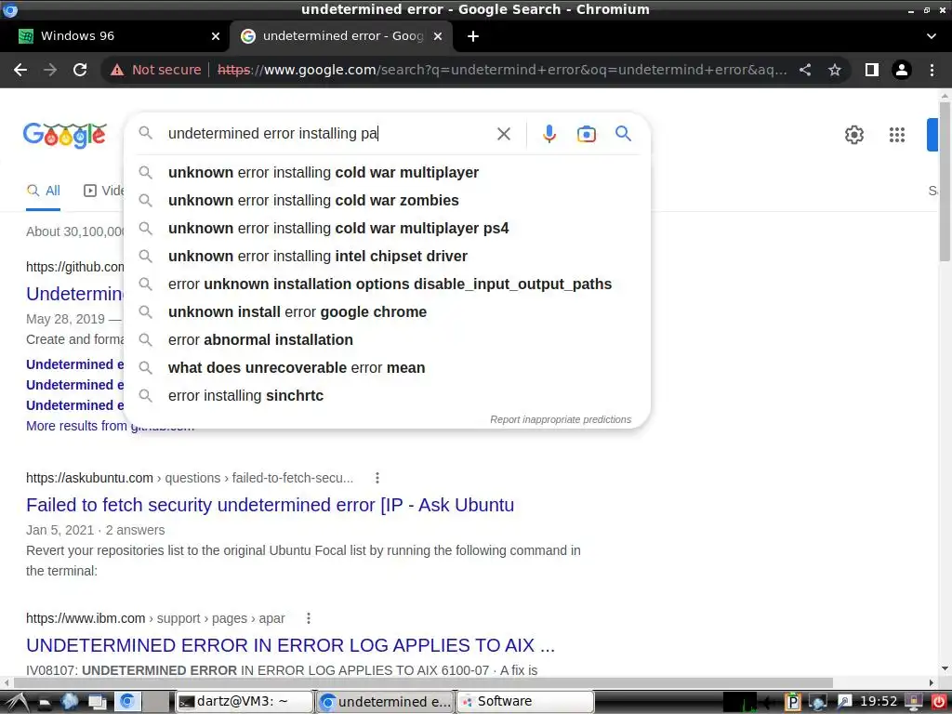Click 'Report inappropriate predictions' link
The image size is (952, 714).
point(561,419)
